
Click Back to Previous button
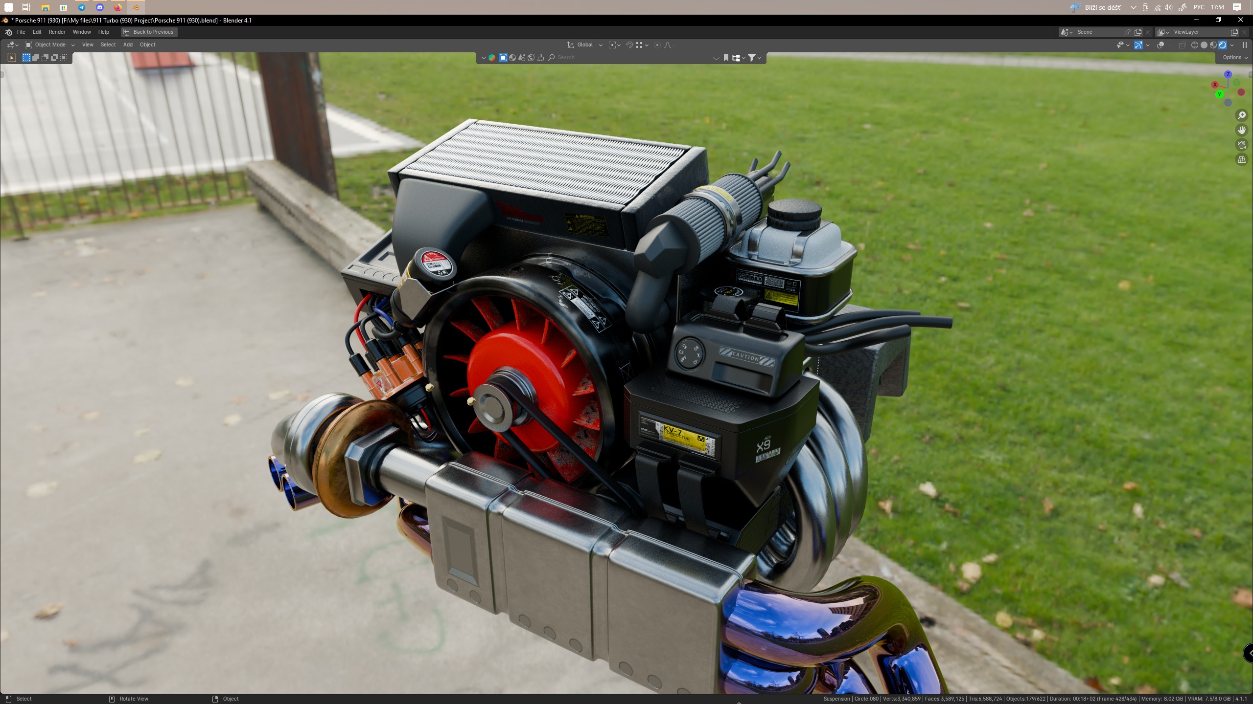tap(149, 32)
